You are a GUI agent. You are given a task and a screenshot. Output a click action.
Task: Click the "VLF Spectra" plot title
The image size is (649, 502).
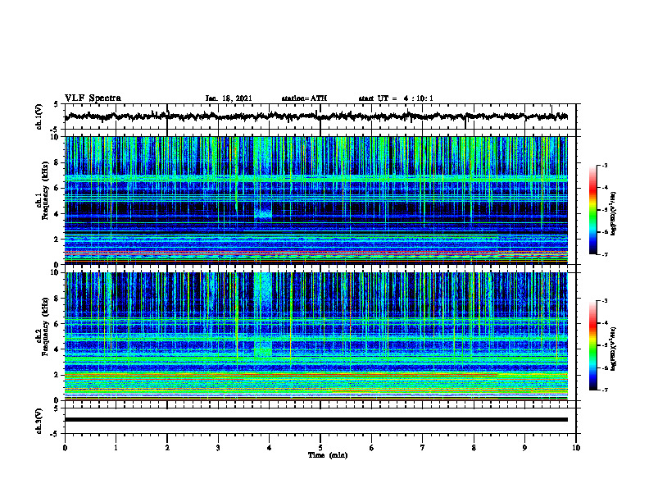coord(93,98)
